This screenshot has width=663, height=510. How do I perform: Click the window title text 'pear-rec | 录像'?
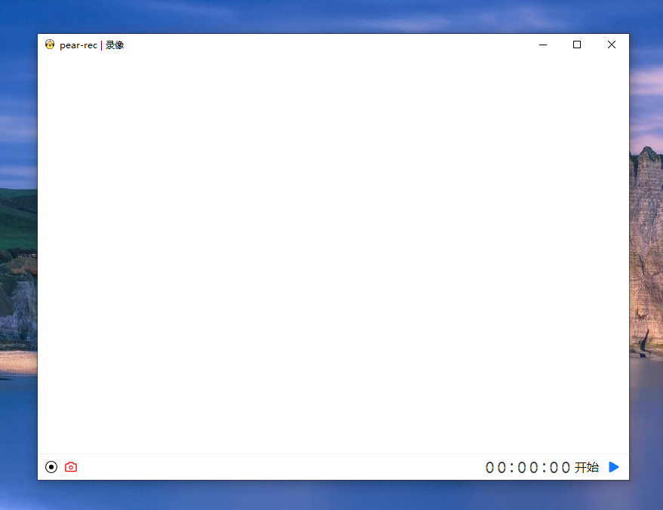(92, 45)
